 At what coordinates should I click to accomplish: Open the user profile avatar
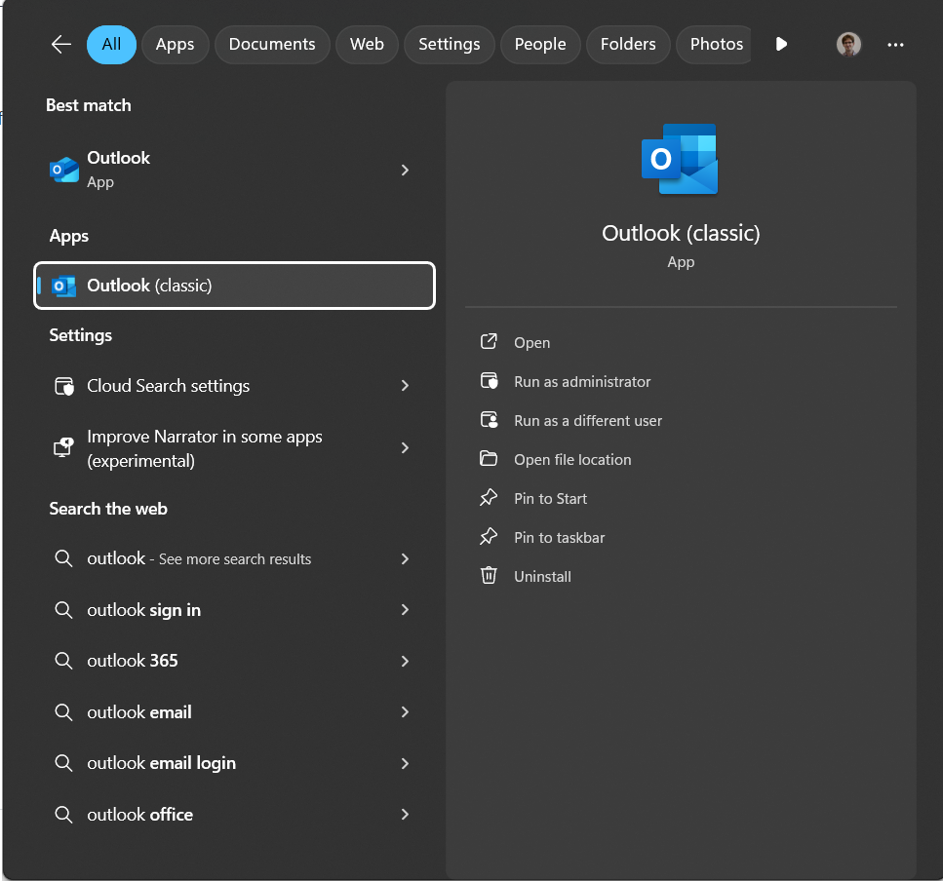coord(848,45)
